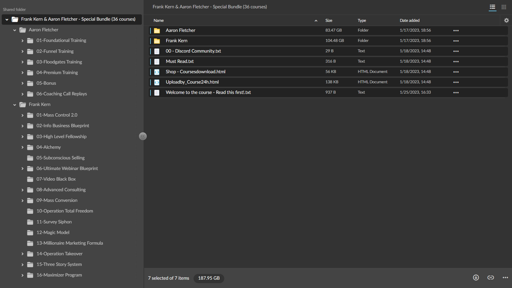Click Aaron Fletcher name in file list
Image resolution: width=512 pixels, height=288 pixels.
pos(180,30)
